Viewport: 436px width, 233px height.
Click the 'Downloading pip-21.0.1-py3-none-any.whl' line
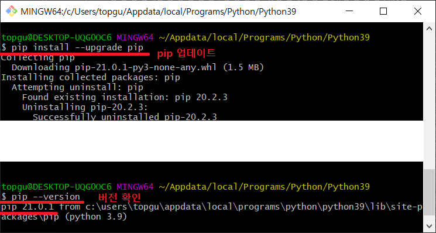tap(138, 67)
